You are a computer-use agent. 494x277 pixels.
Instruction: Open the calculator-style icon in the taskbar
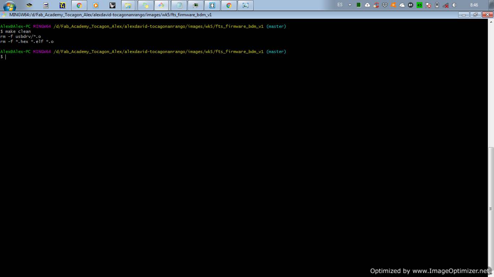46,5
